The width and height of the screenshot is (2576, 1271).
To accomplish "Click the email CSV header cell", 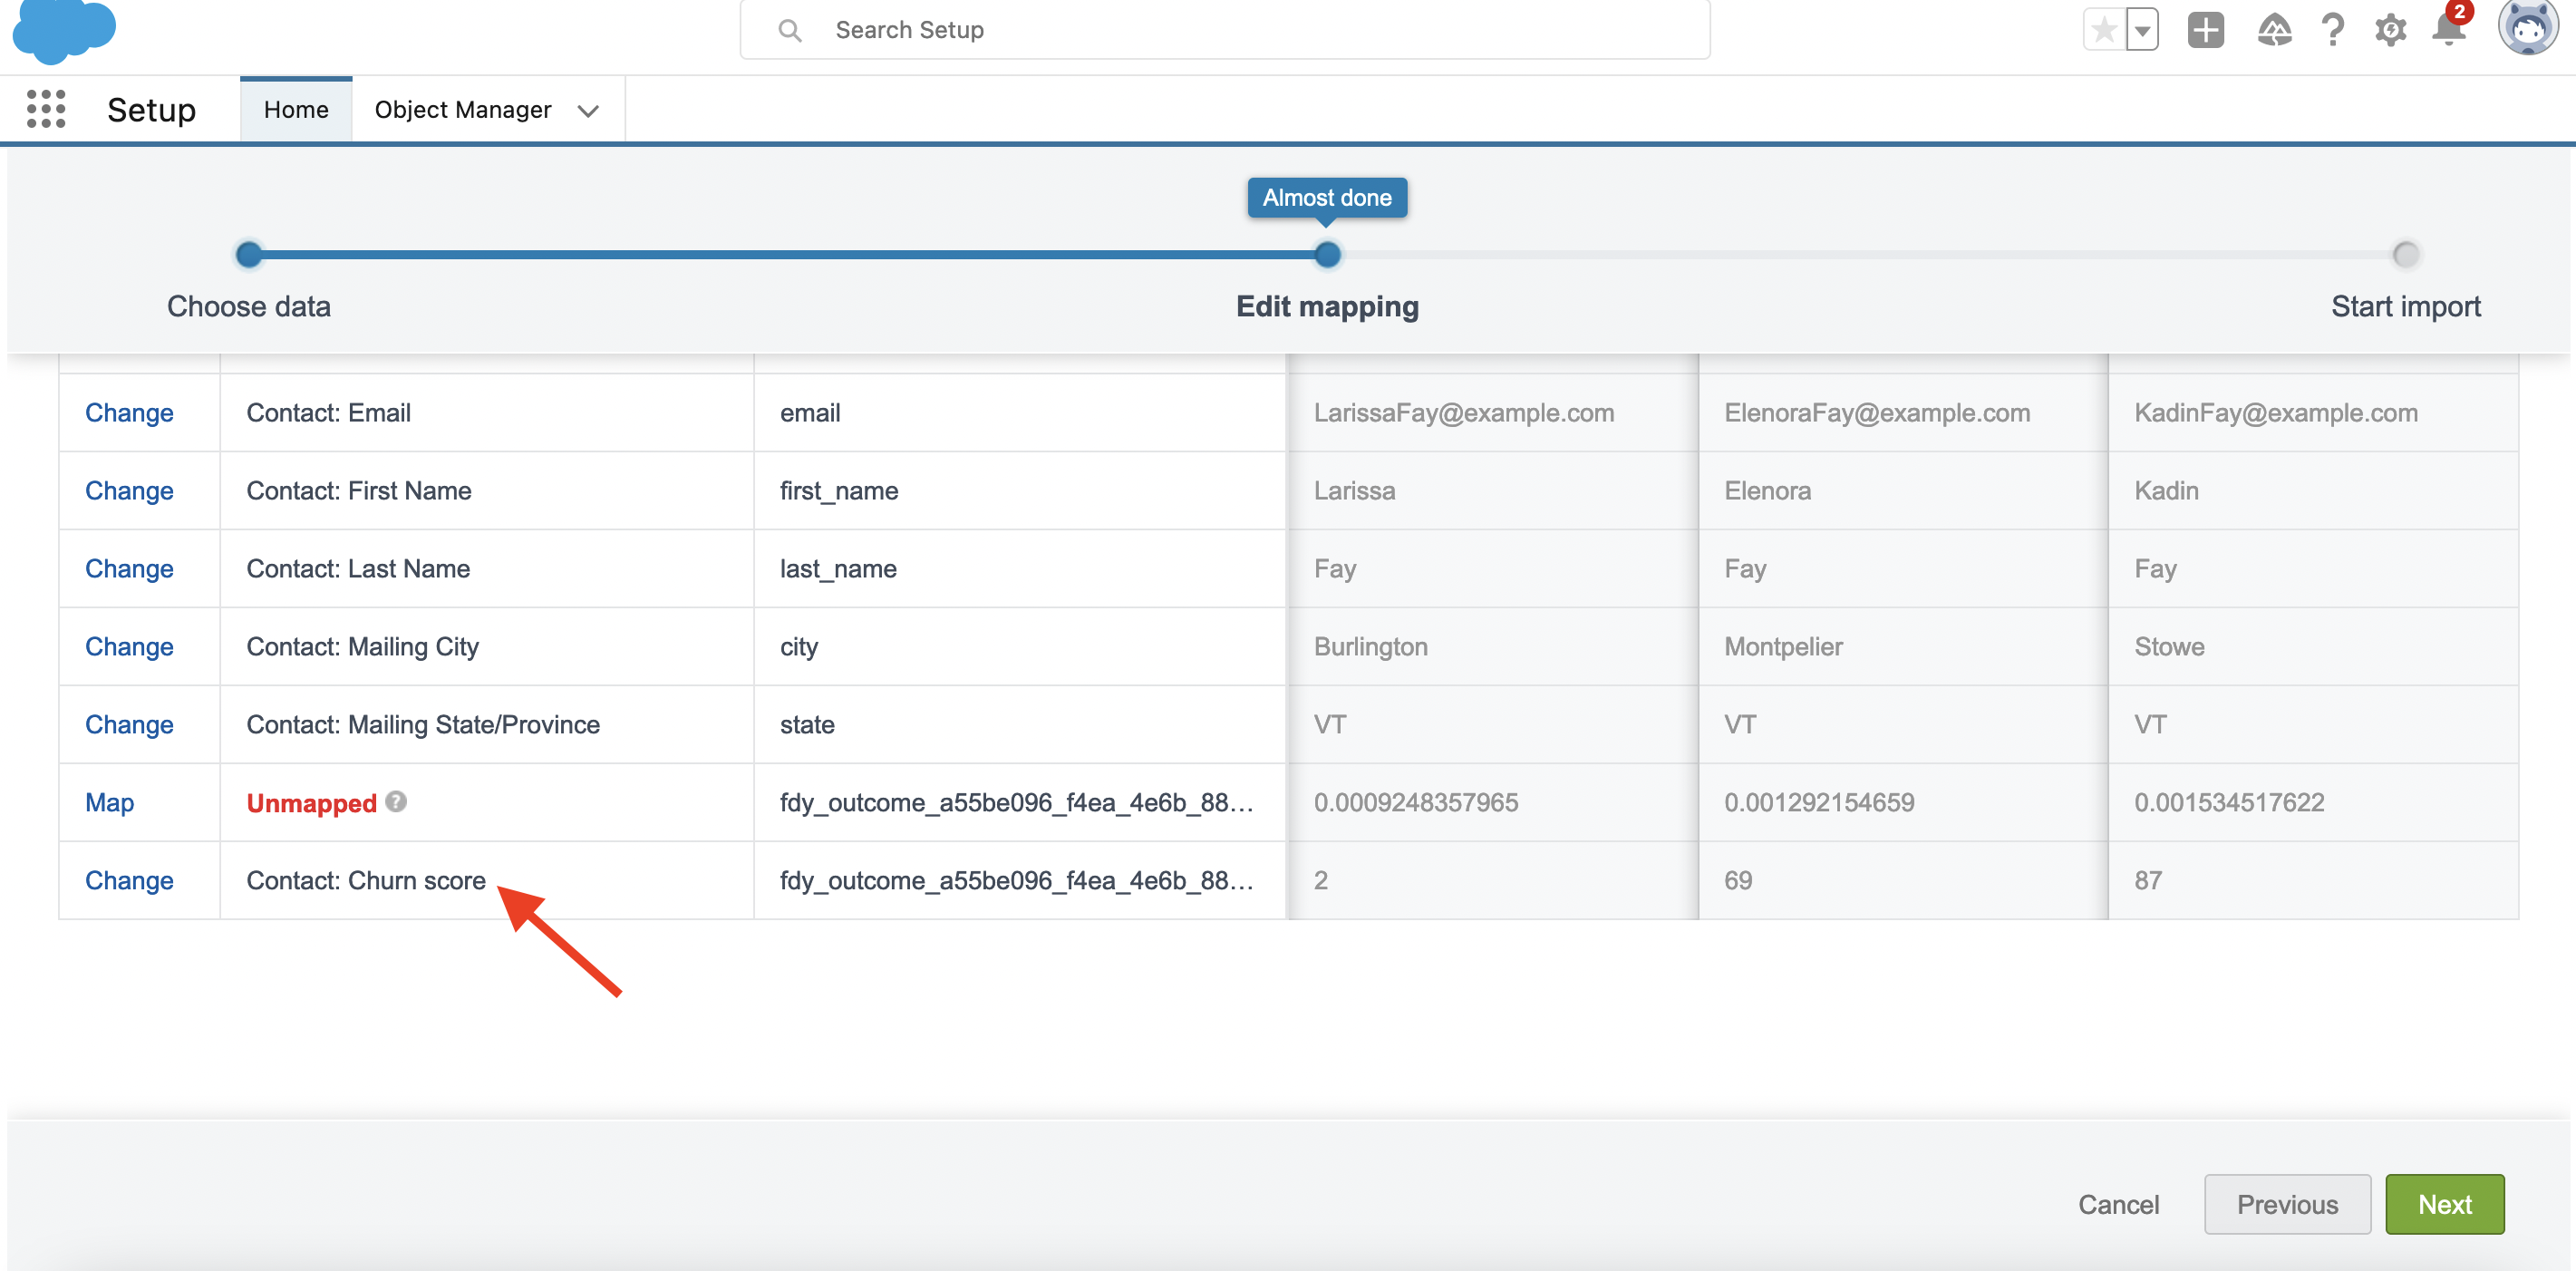I will 1019,412.
